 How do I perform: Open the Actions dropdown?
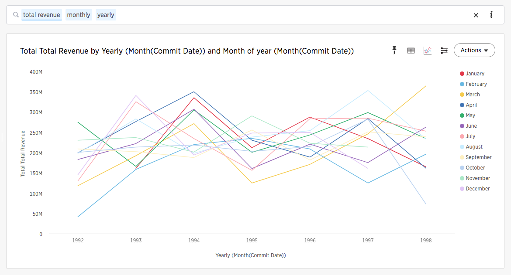click(474, 50)
